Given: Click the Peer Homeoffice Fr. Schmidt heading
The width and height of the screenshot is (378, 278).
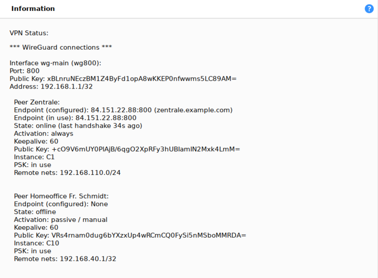Looking at the screenshot, I should point(61,196).
